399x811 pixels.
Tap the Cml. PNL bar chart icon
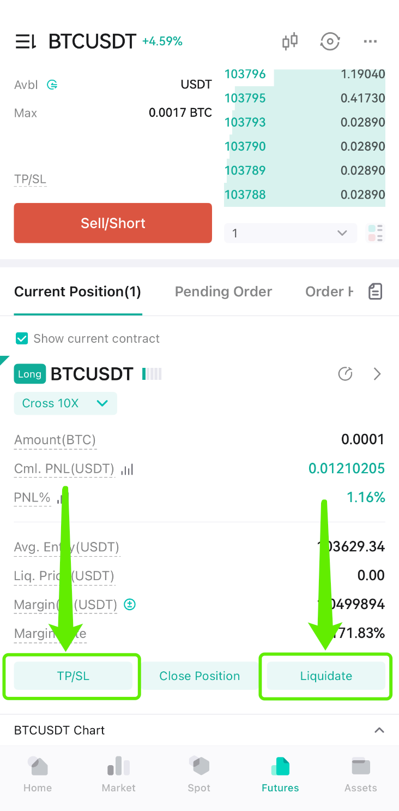click(127, 469)
